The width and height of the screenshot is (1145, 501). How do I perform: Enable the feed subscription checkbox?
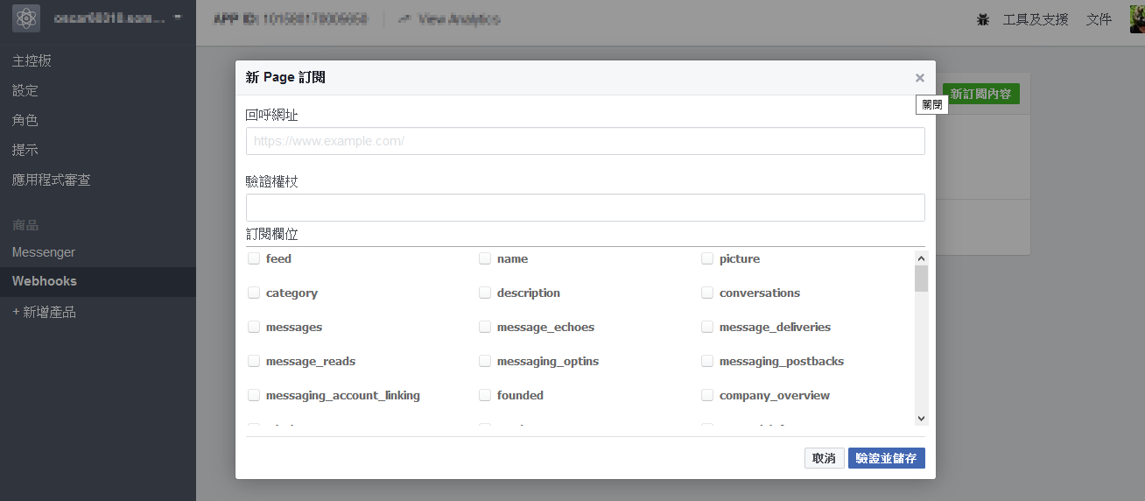tap(254, 258)
